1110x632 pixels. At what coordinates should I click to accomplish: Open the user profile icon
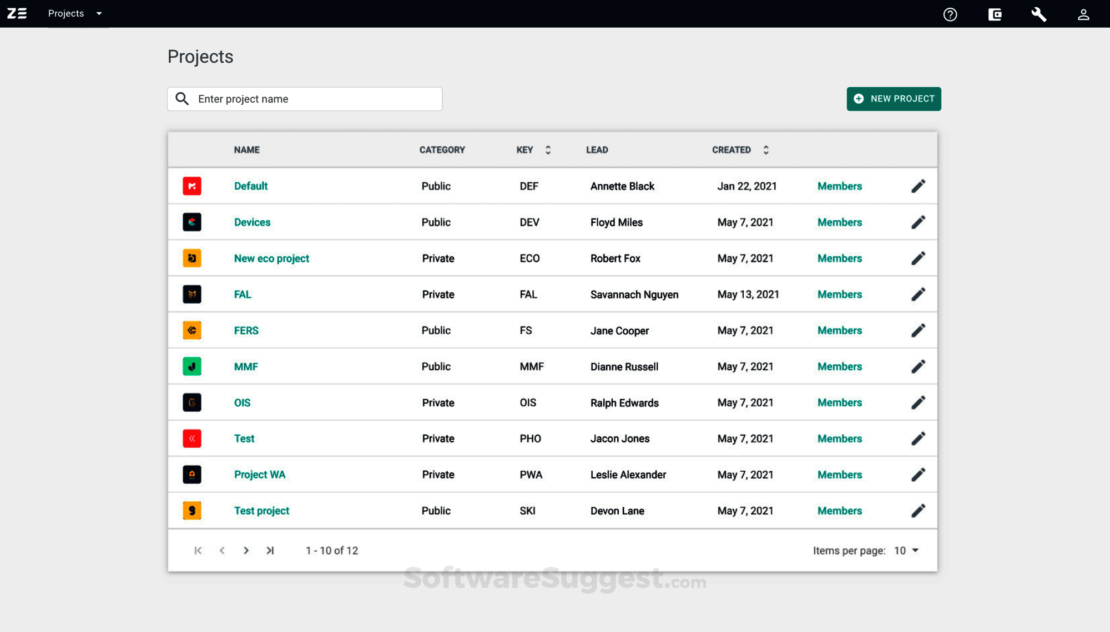1083,14
